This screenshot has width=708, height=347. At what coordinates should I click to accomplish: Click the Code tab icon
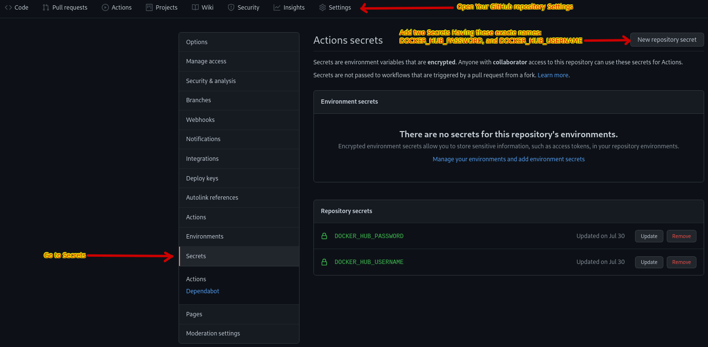point(9,7)
